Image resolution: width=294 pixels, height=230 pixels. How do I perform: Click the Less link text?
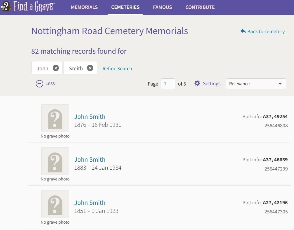pos(50,84)
